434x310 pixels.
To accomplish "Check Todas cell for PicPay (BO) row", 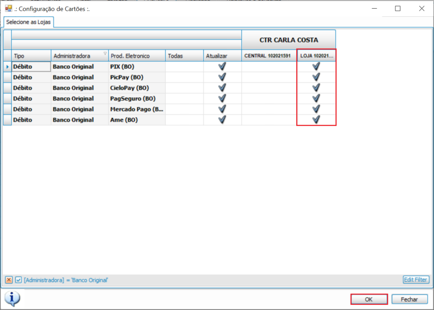I will coord(184,77).
